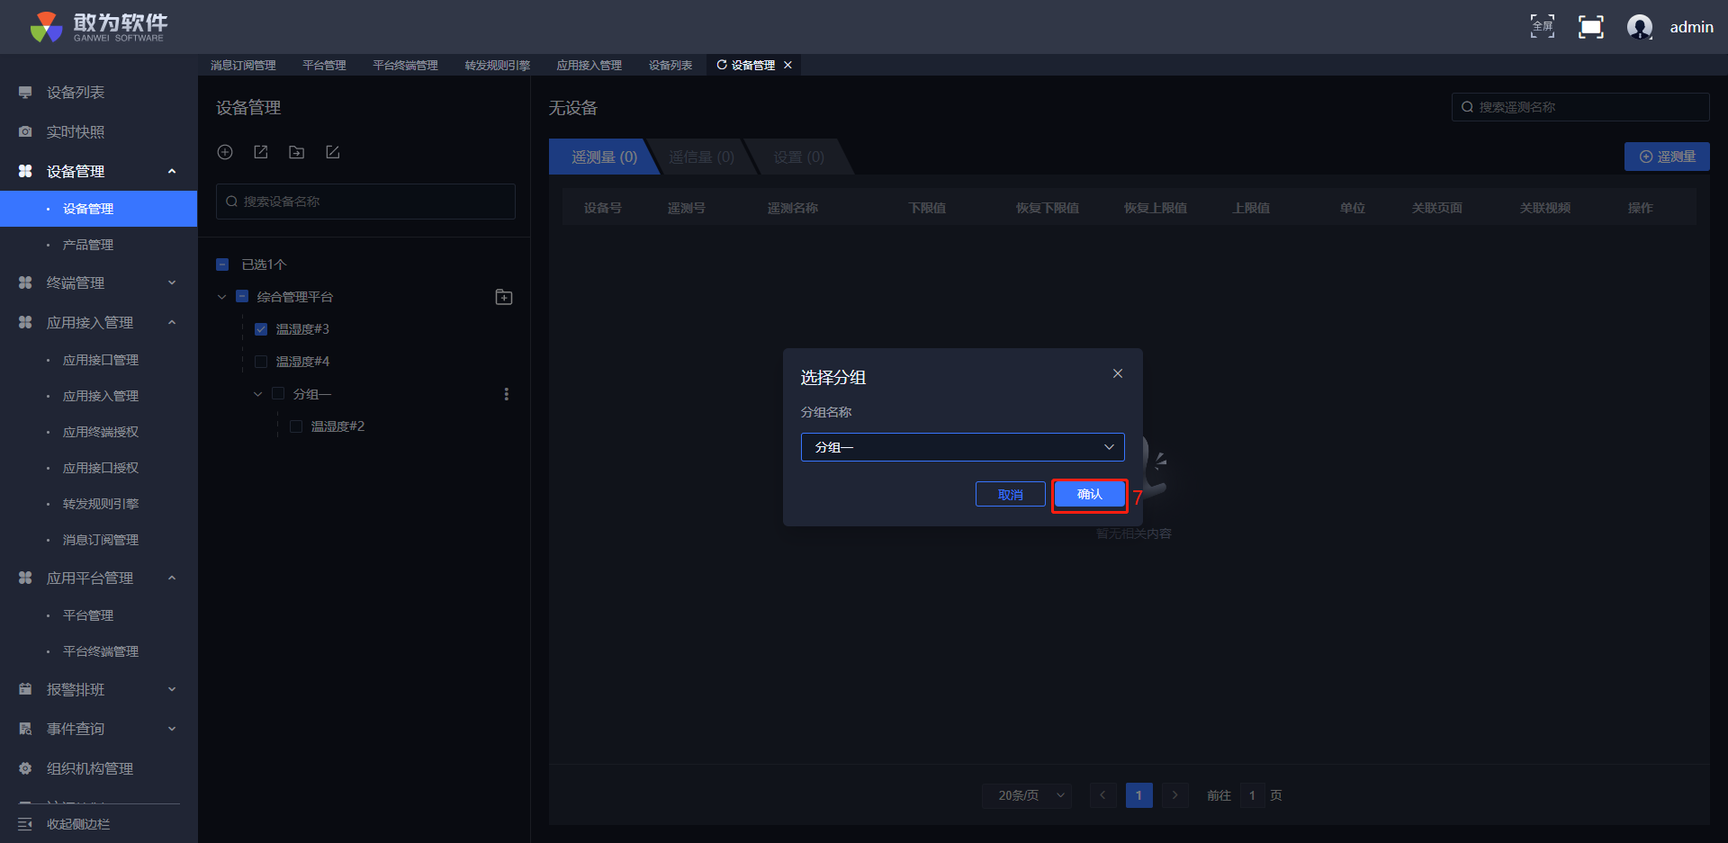Check the 分组一 tree checkbox

click(x=278, y=393)
